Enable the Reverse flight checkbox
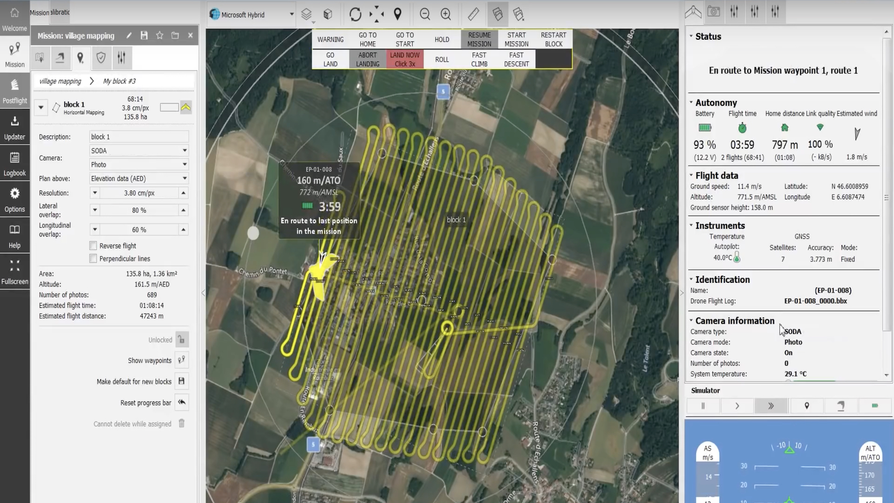Viewport: 894px width, 503px height. [x=93, y=246]
